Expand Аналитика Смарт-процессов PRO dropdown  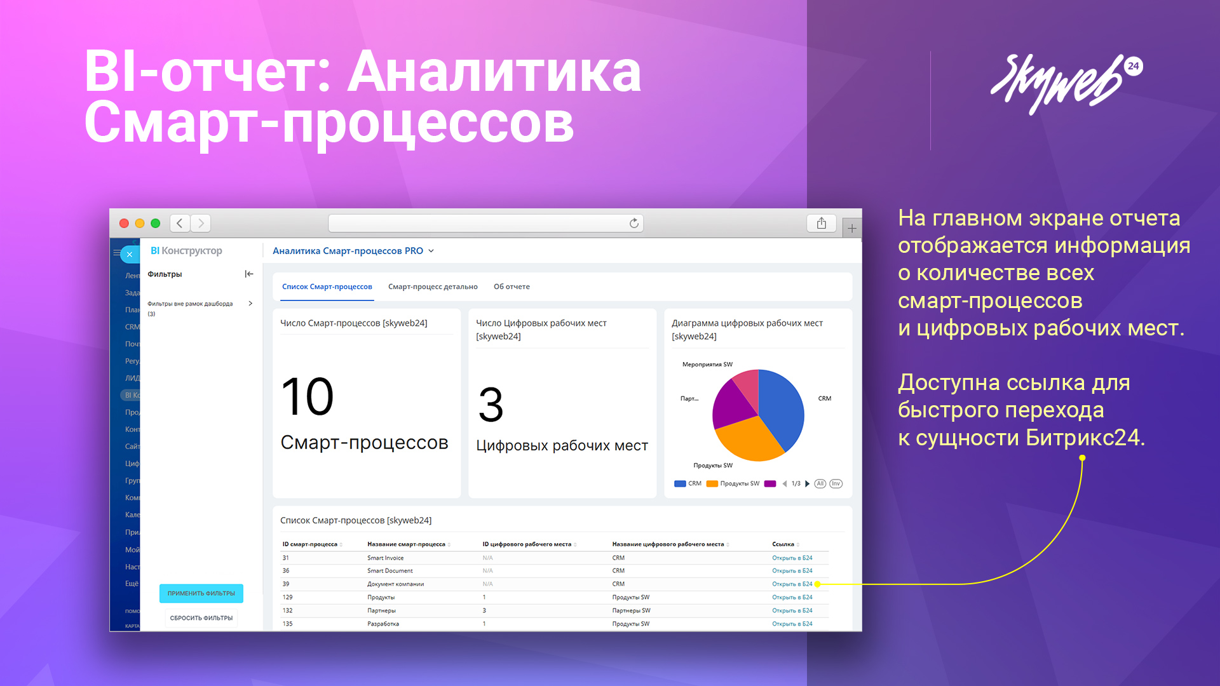tap(431, 251)
